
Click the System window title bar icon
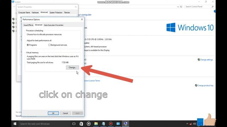point(13,2)
